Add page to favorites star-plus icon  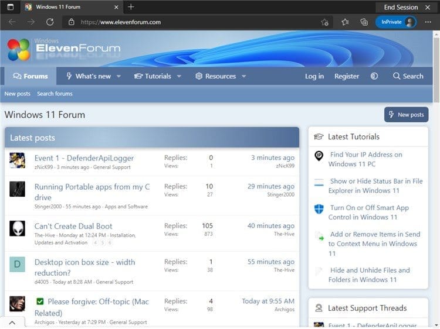coord(325,22)
